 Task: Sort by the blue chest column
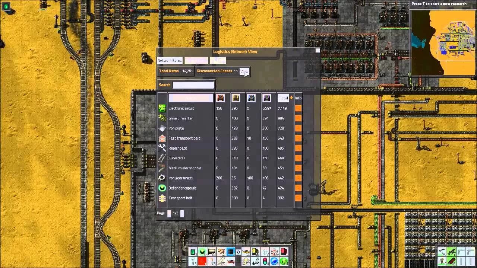(251, 98)
